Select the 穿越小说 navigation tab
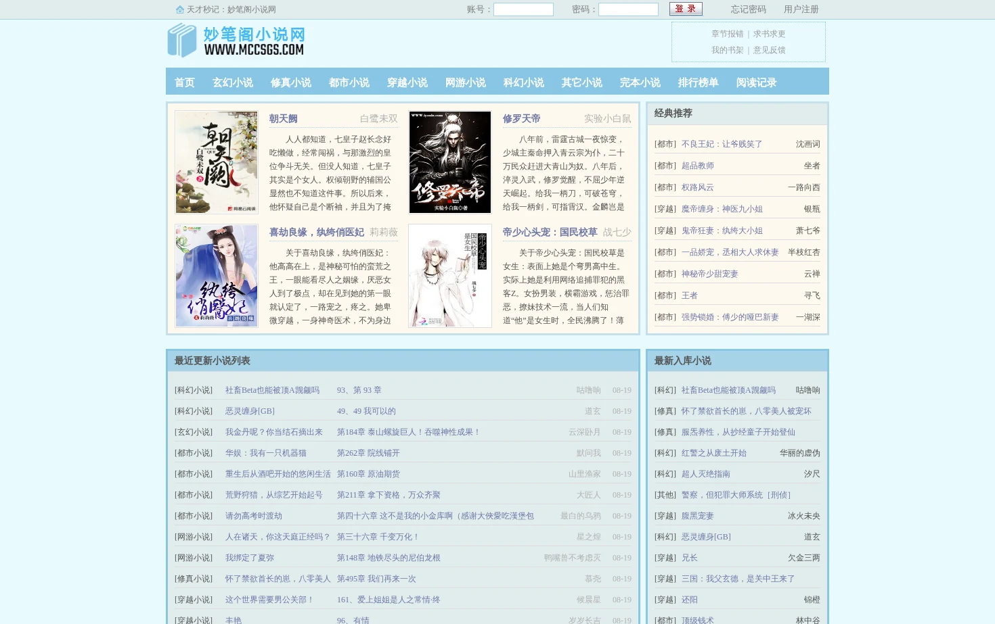 tap(407, 82)
